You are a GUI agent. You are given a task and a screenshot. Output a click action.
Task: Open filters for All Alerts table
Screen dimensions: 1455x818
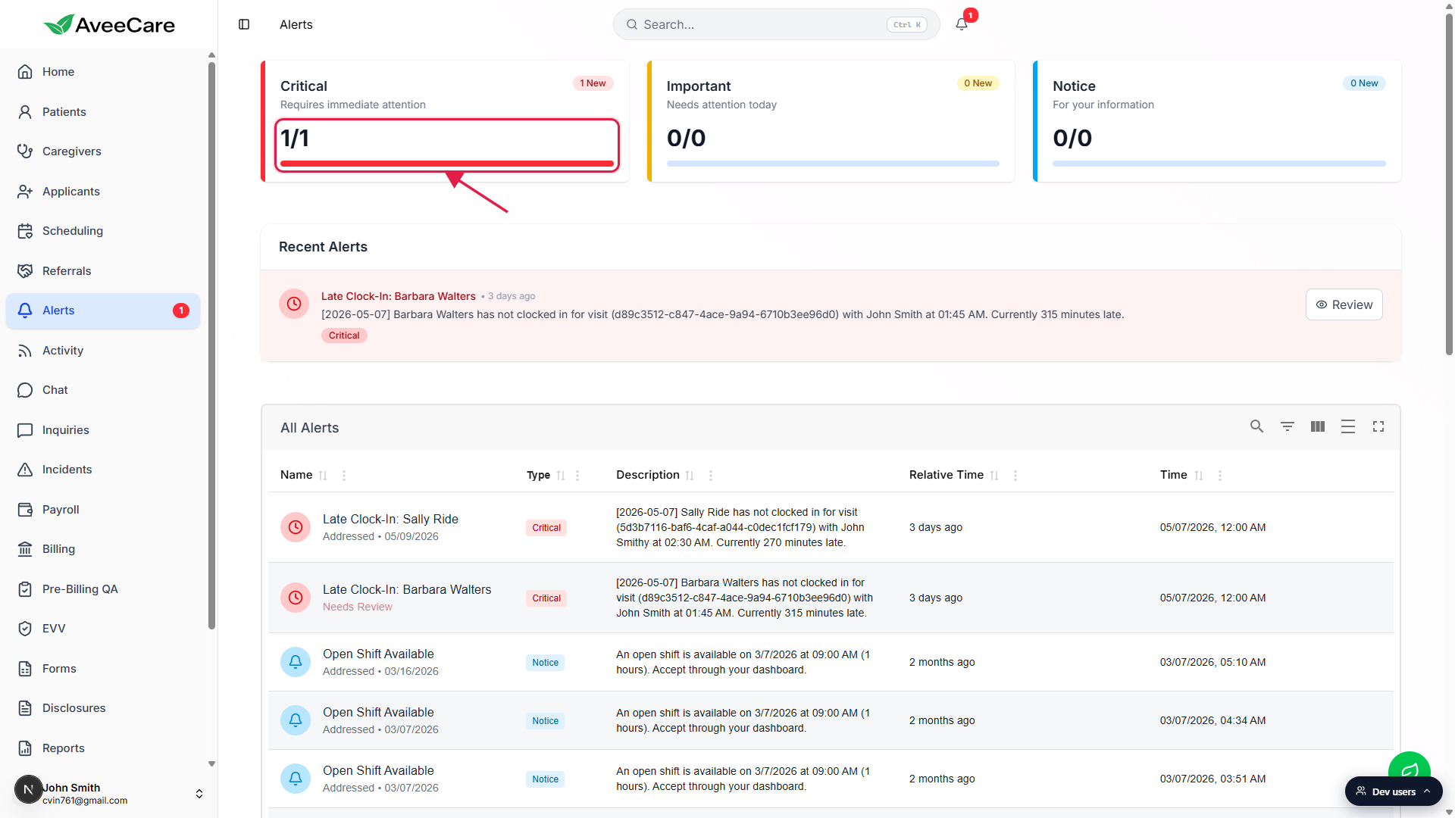tap(1287, 426)
